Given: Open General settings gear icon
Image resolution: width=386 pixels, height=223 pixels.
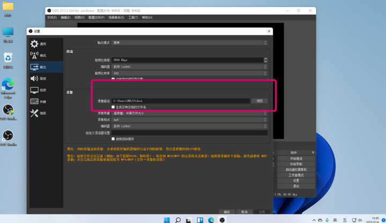Looking at the screenshot, I should click(34, 44).
